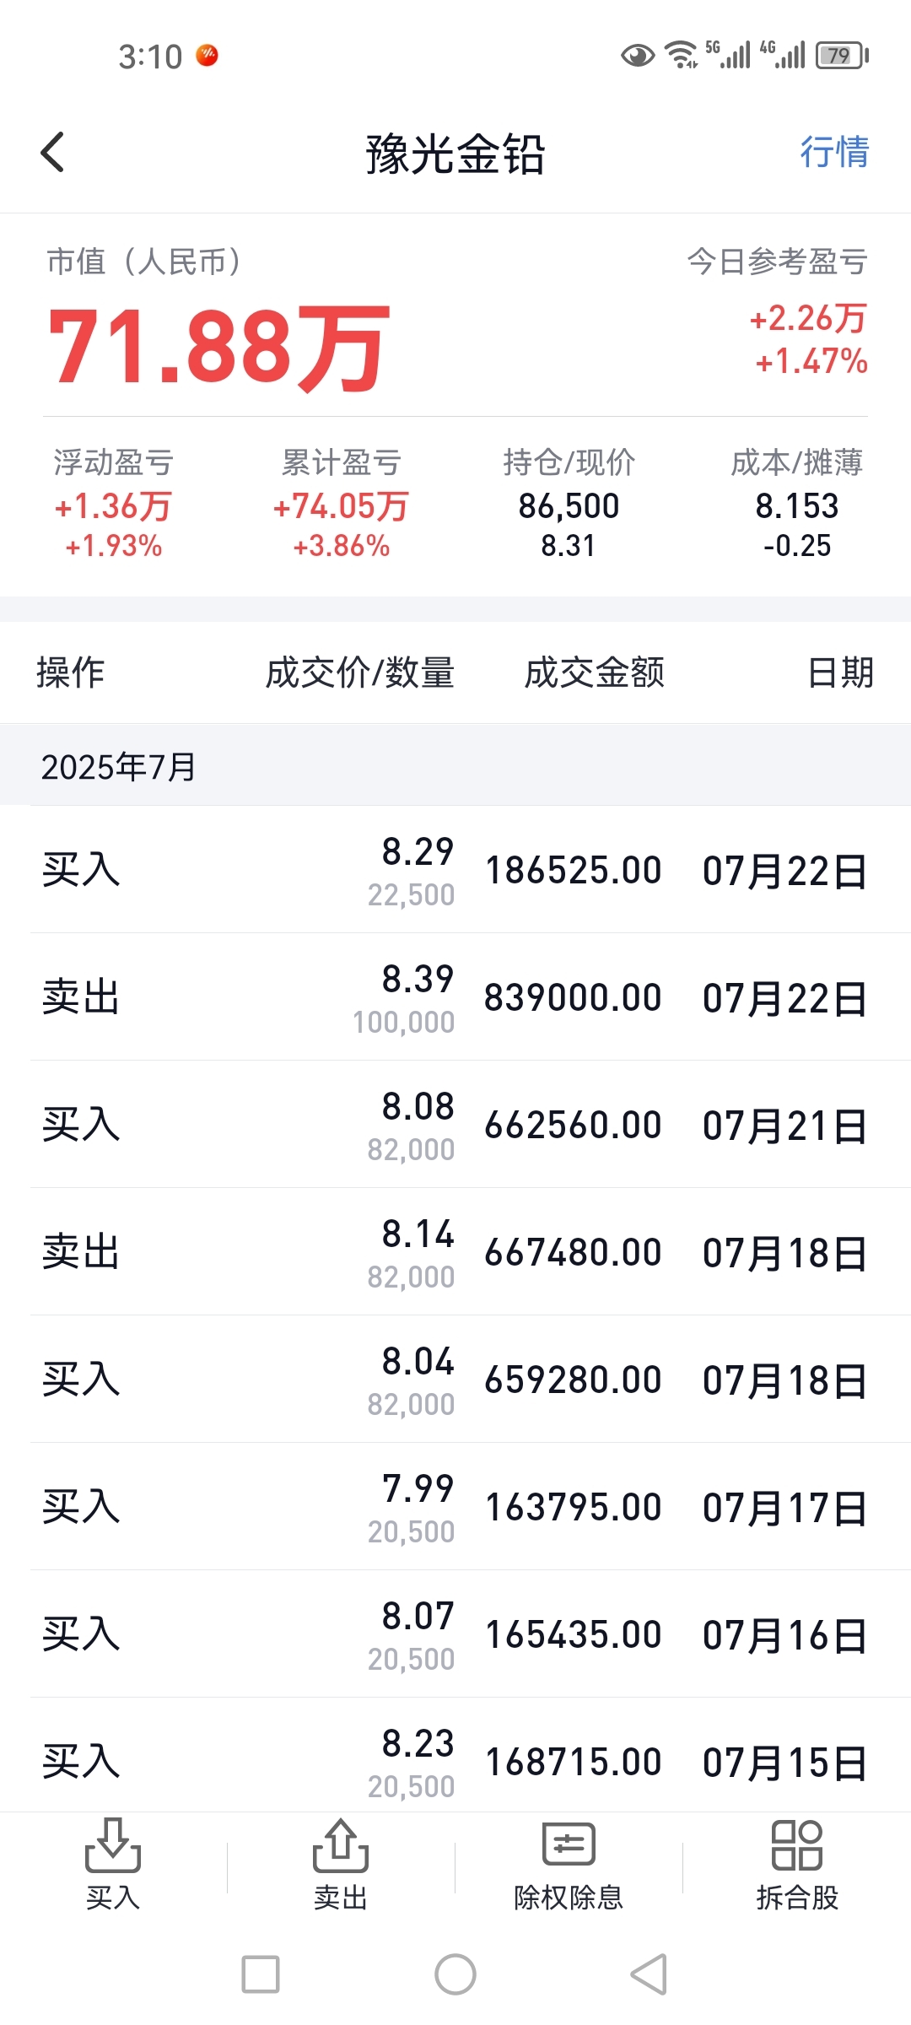Screen dimensions: 911x2025
Task: Tap Android back triangle button
Action: 650,1974
